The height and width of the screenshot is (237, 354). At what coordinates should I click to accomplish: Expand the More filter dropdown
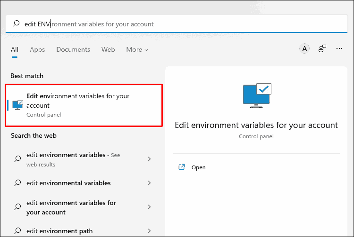pyautogui.click(x=137, y=49)
